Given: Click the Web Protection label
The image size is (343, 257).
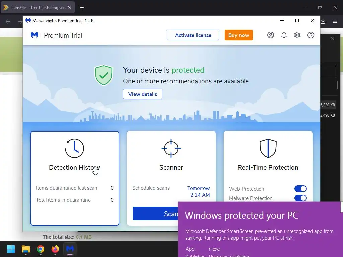Looking at the screenshot, I should point(247,189).
